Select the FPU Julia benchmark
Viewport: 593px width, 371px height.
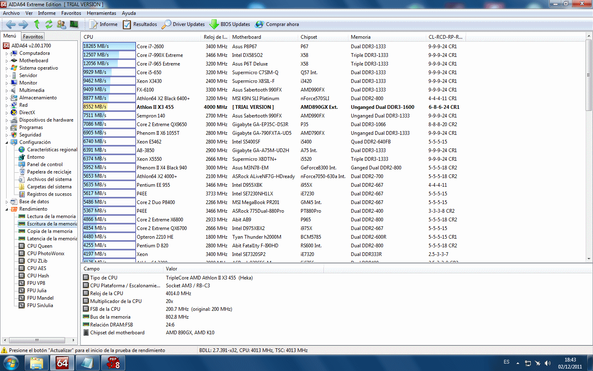37,291
